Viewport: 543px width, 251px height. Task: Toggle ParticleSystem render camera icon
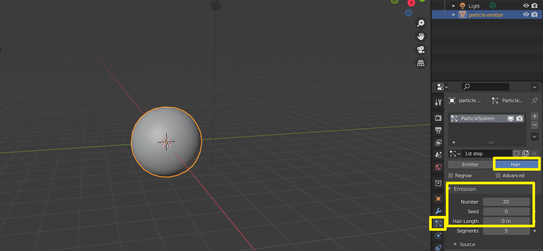(x=520, y=118)
